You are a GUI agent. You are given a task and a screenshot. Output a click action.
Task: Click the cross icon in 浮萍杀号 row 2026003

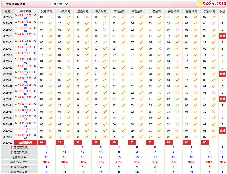click(214, 24)
